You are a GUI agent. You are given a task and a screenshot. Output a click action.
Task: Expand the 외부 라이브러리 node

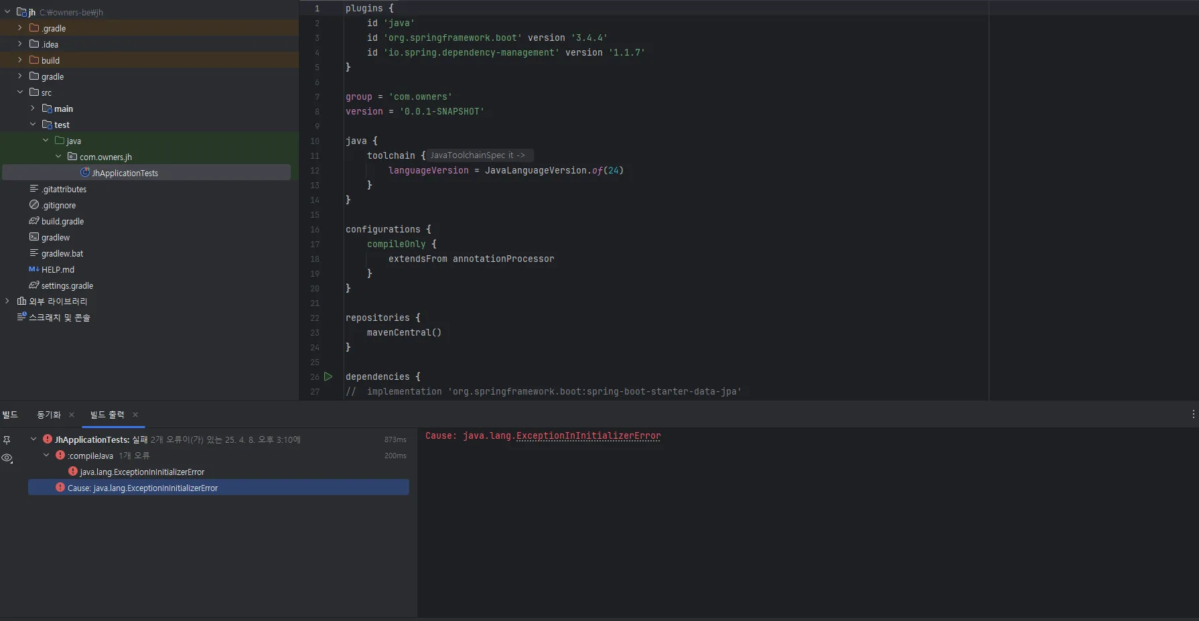pyautogui.click(x=7, y=301)
